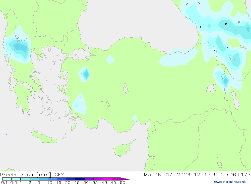Click the '1' value beside western Turkey rain cell

click(x=82, y=74)
